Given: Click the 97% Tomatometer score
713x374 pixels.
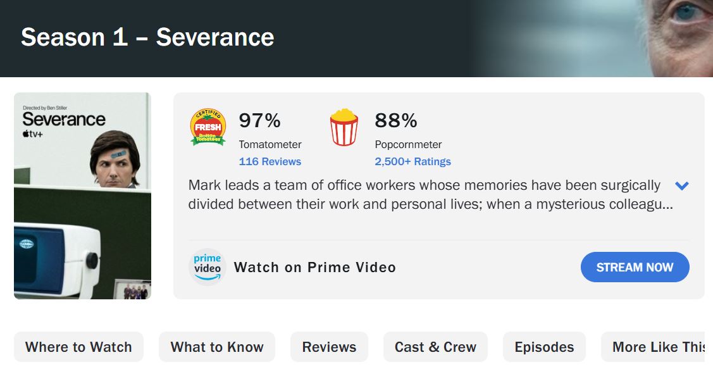Looking at the screenshot, I should click(x=259, y=120).
